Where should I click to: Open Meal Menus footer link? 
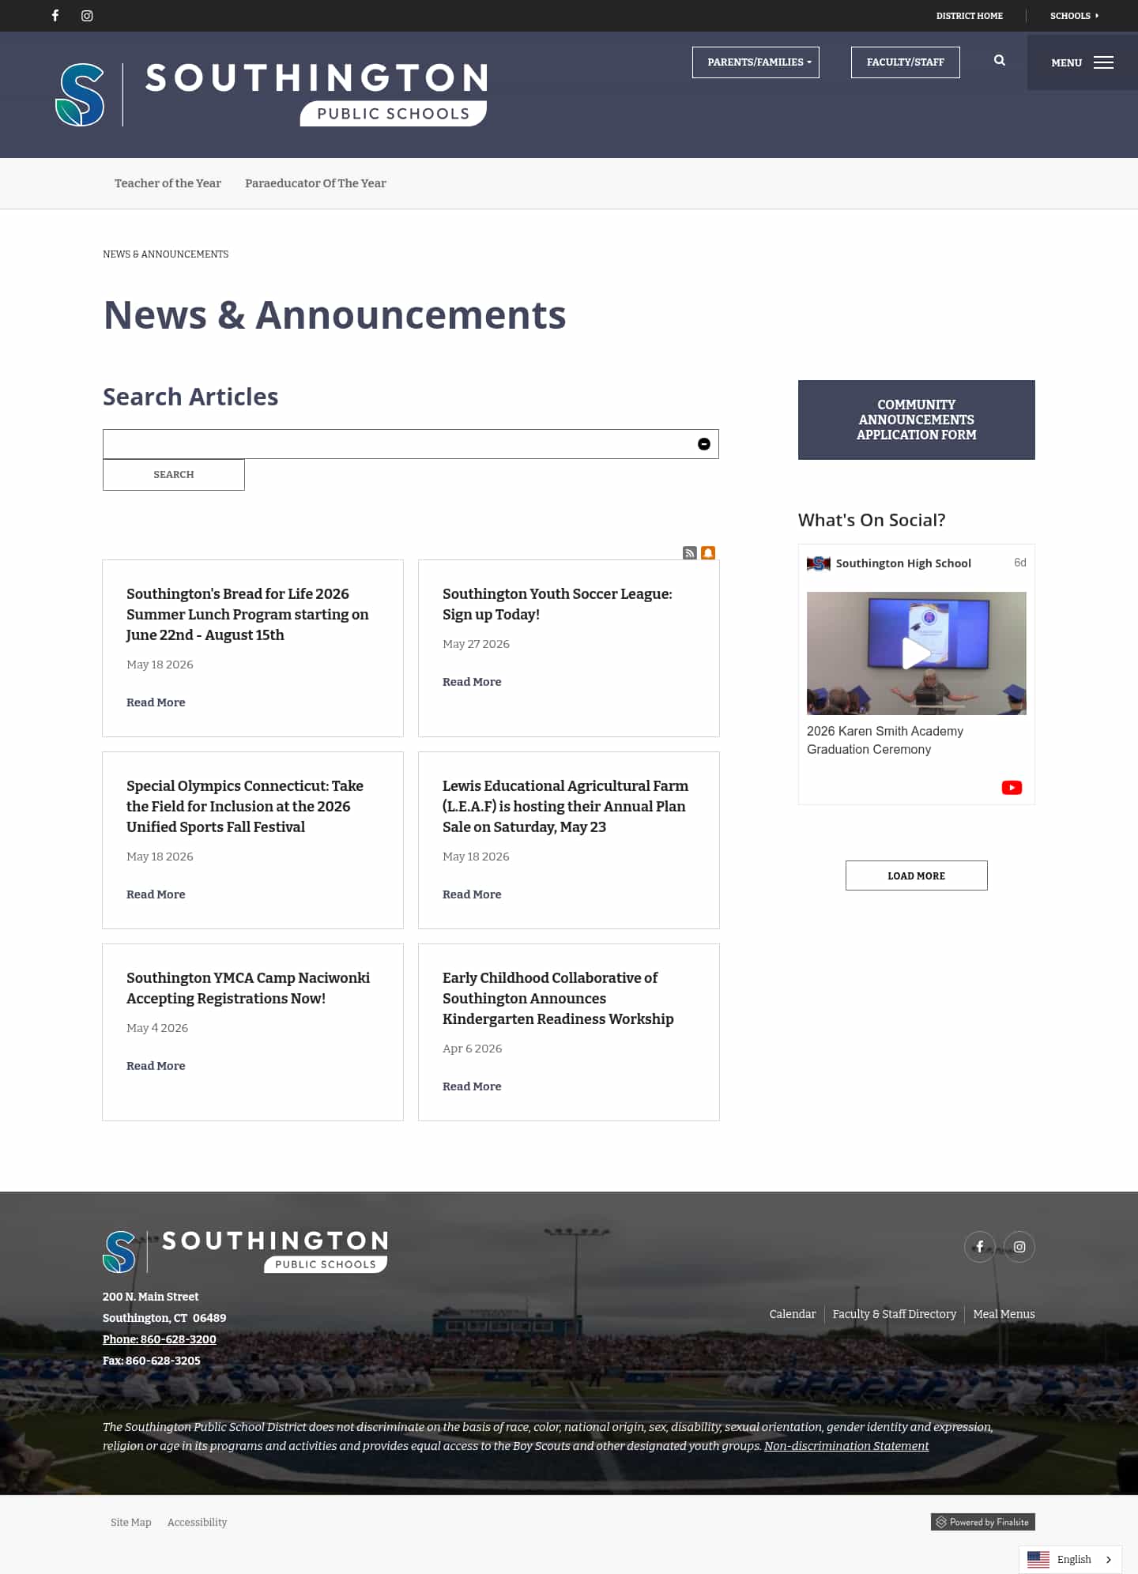point(1004,1314)
